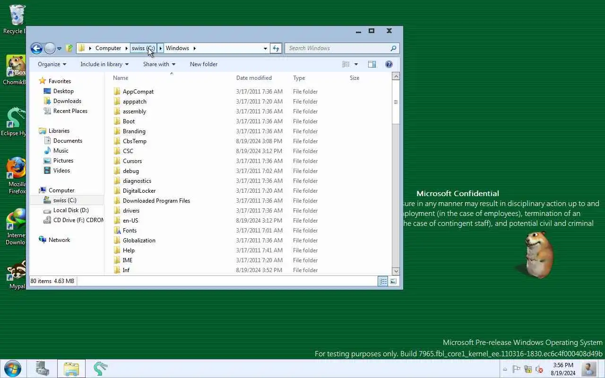Switch to Details view icon in status bar
Screen dimensions: 605x378
383,281
